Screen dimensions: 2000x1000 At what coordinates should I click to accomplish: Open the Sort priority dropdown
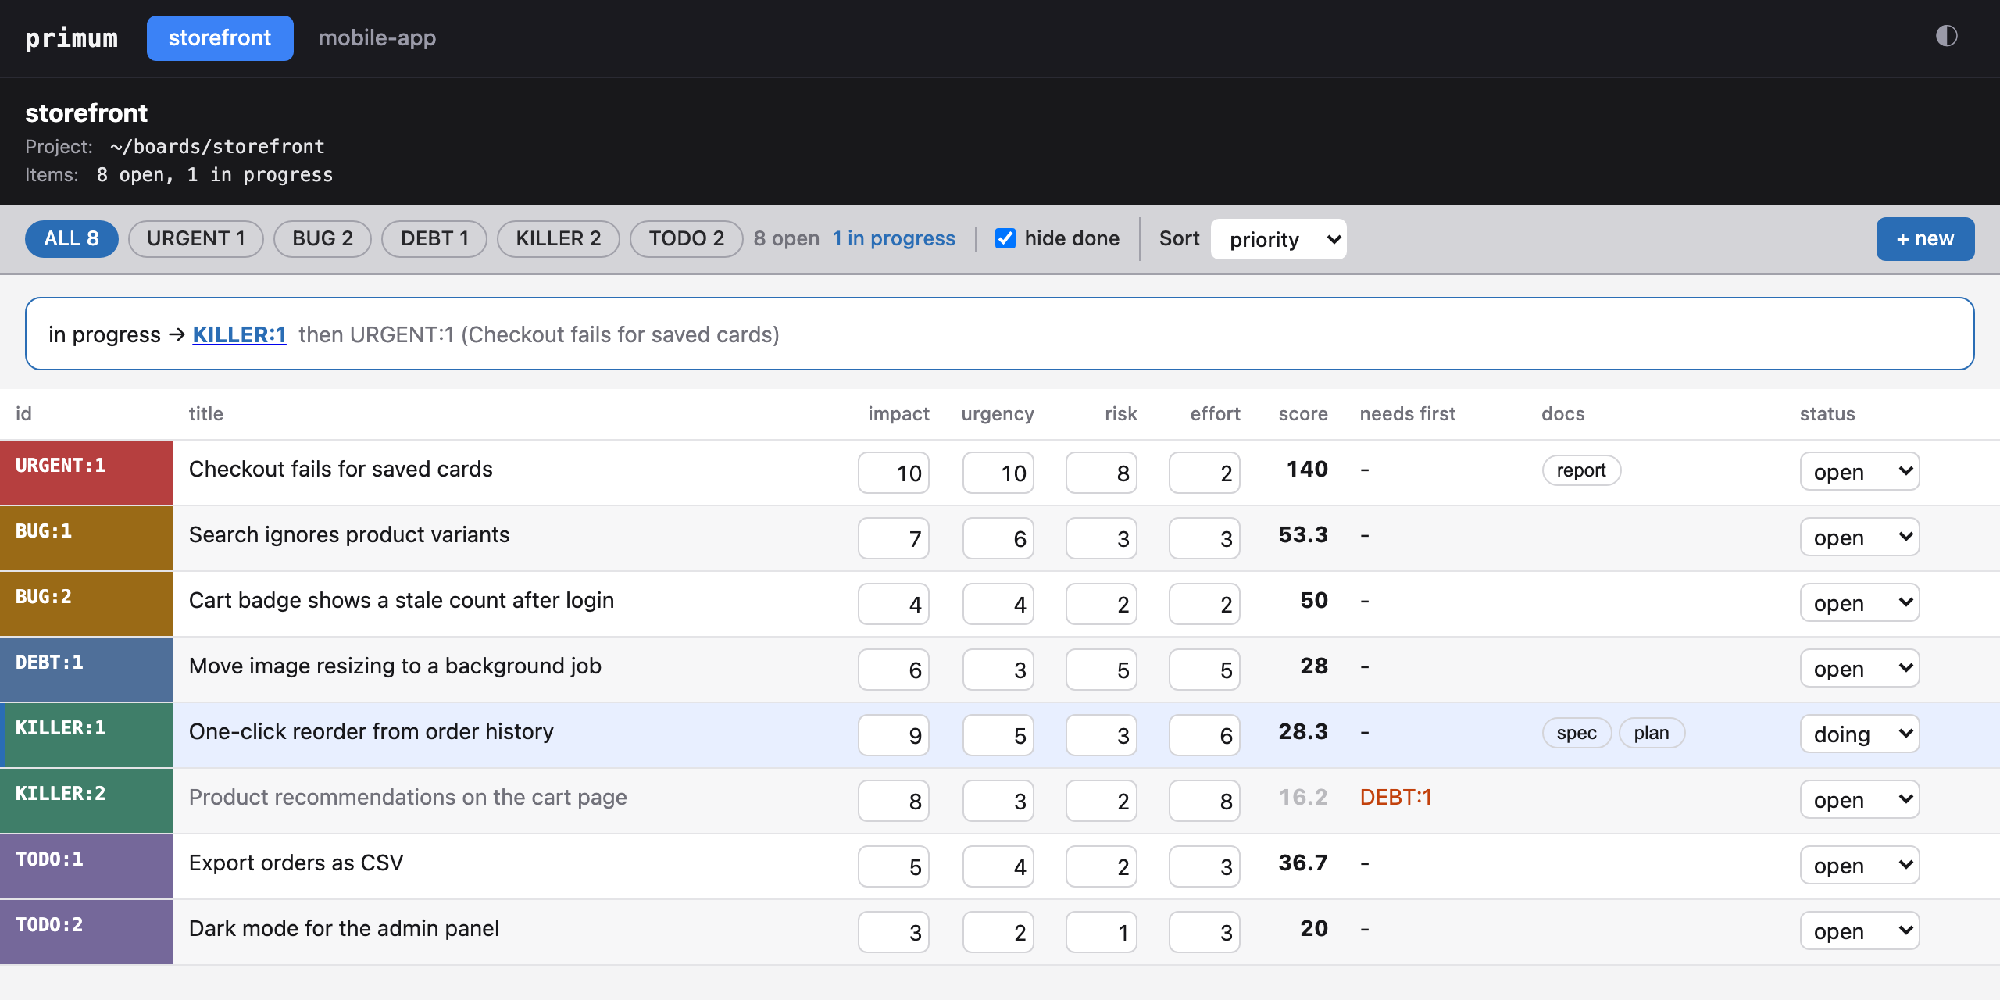(1279, 239)
